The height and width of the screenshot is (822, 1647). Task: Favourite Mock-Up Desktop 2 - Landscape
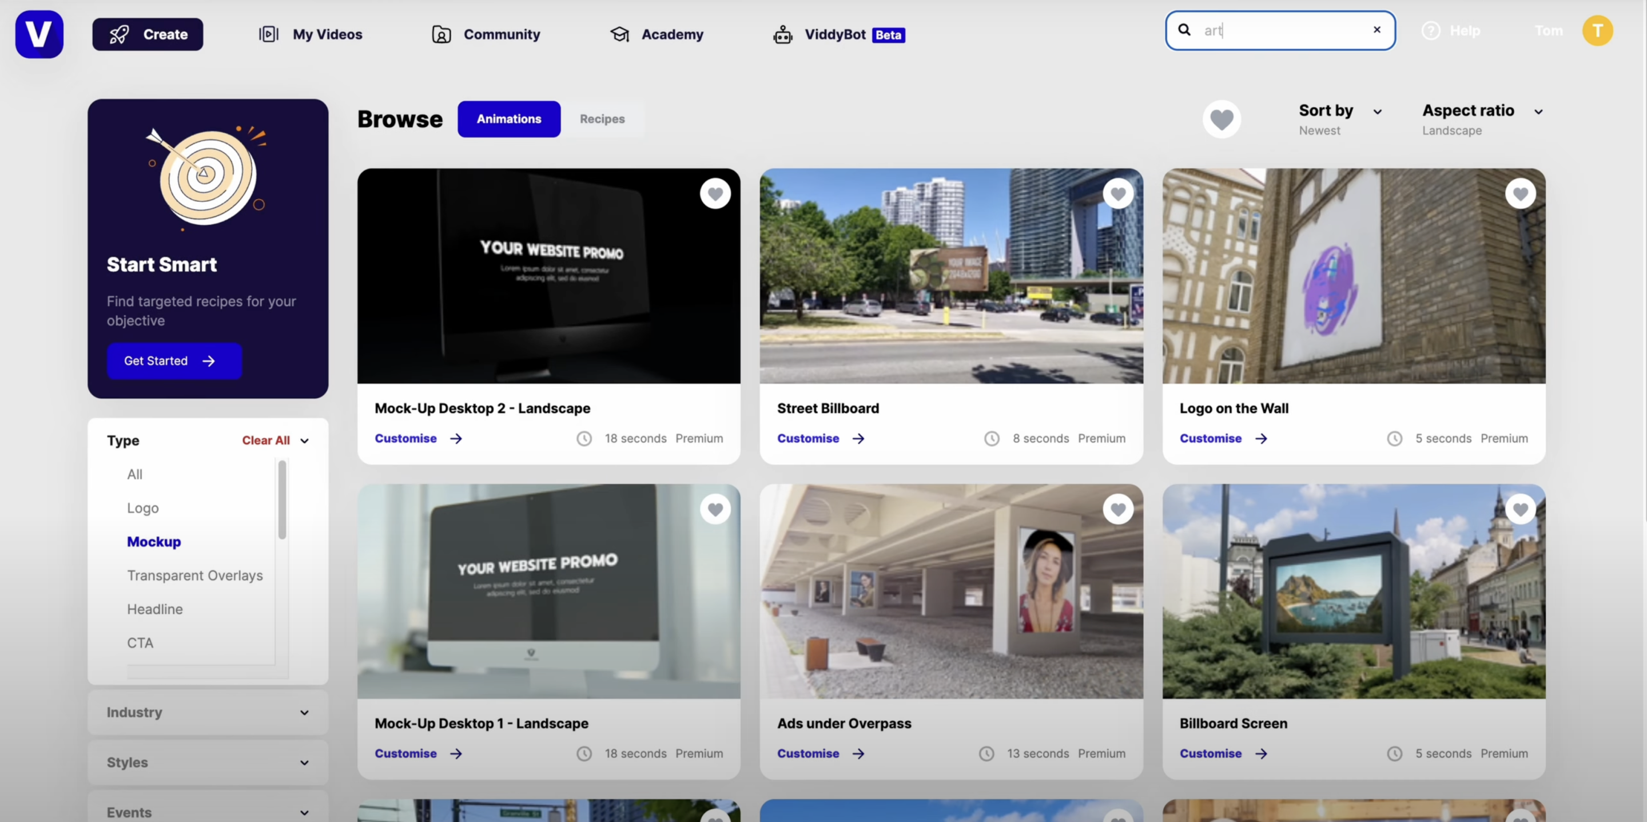pyautogui.click(x=715, y=193)
